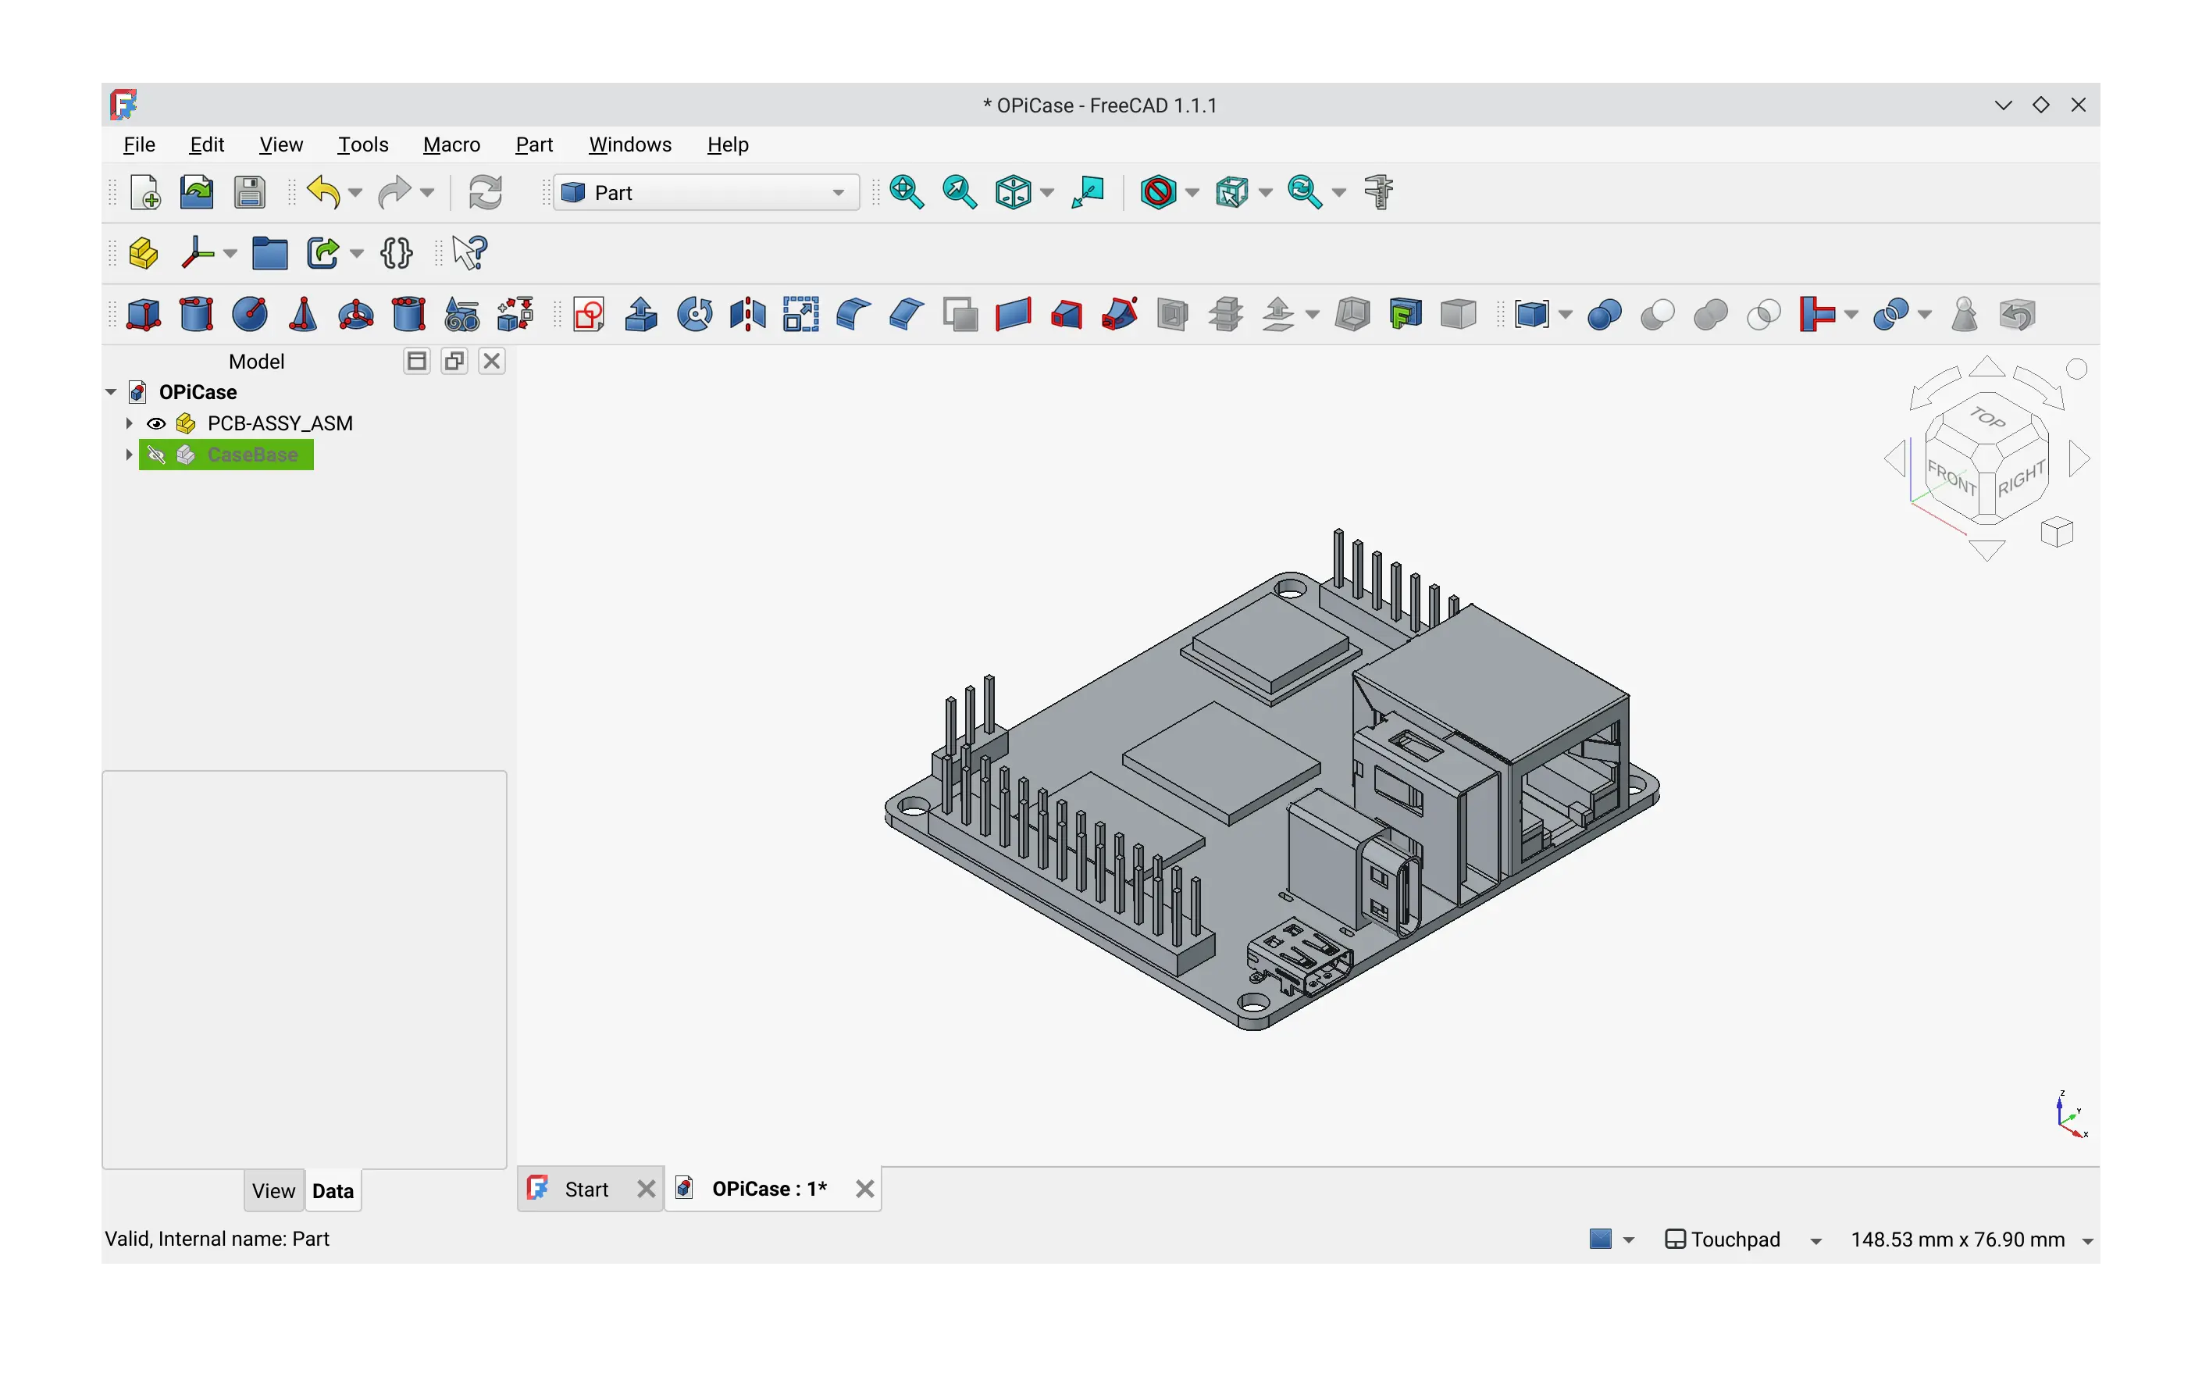Apply Fillet to selected edges
The height and width of the screenshot is (1384, 2202).
tap(854, 315)
